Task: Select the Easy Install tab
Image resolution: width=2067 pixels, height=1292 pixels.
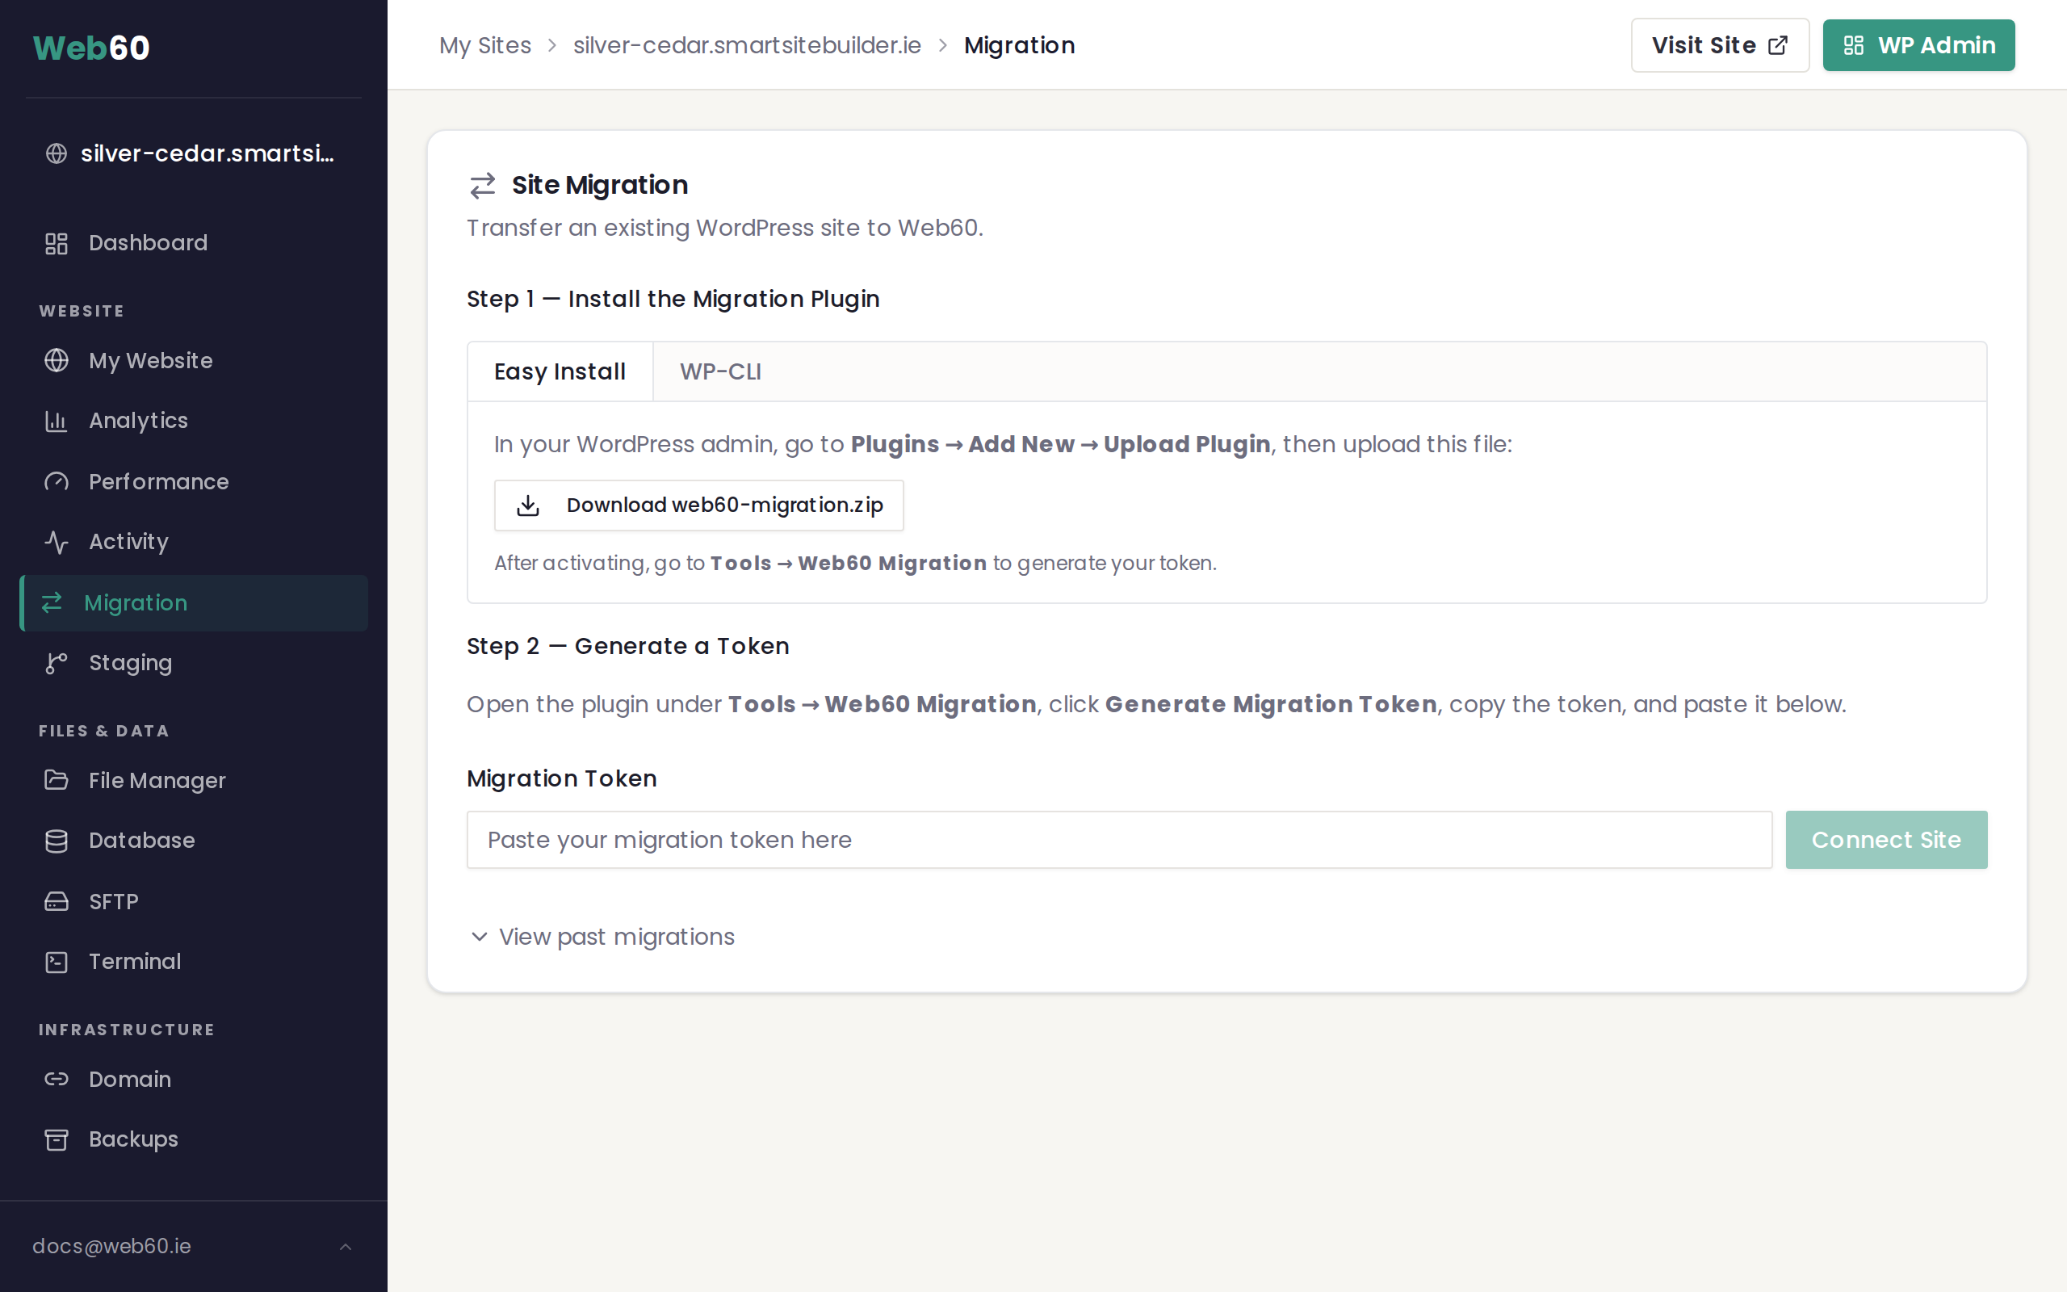Action: pyautogui.click(x=560, y=371)
